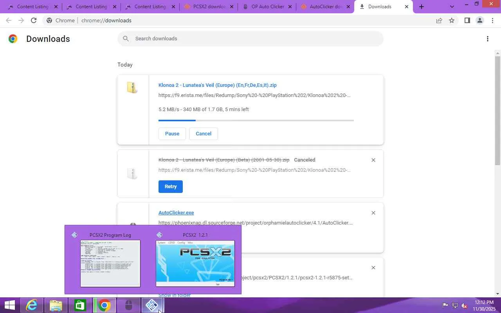Click the zip file icon for Klonoa 2
Image resolution: width=501 pixels, height=313 pixels.
(x=132, y=87)
